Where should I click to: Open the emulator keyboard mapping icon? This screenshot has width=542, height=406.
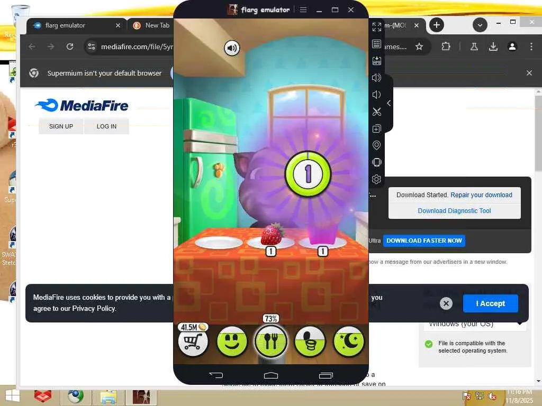[376, 44]
